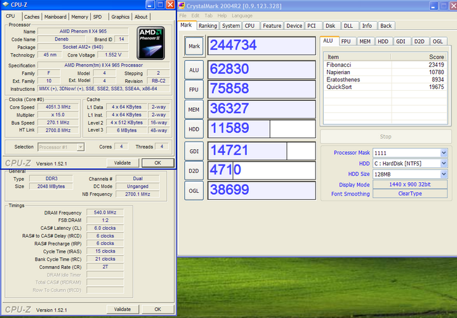
Task: Open the File menu in CrystalMark
Action: (183, 16)
